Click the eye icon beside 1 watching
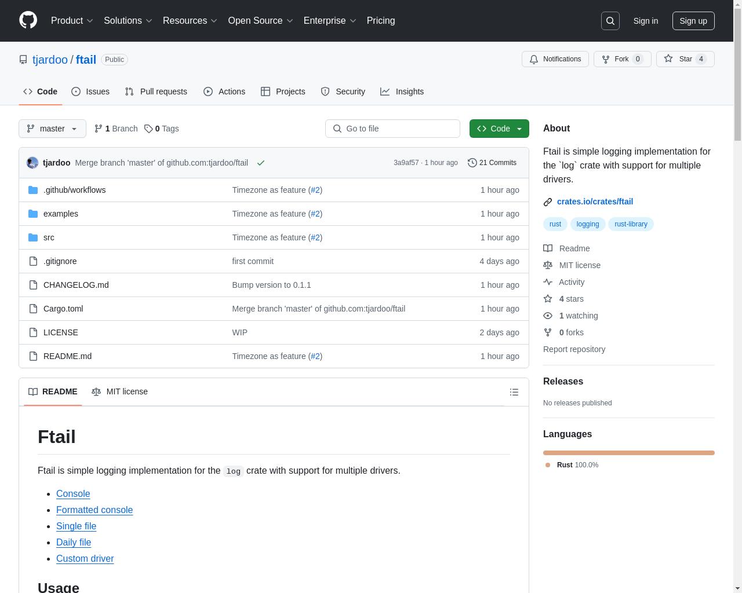The width and height of the screenshot is (742, 593). click(x=548, y=316)
